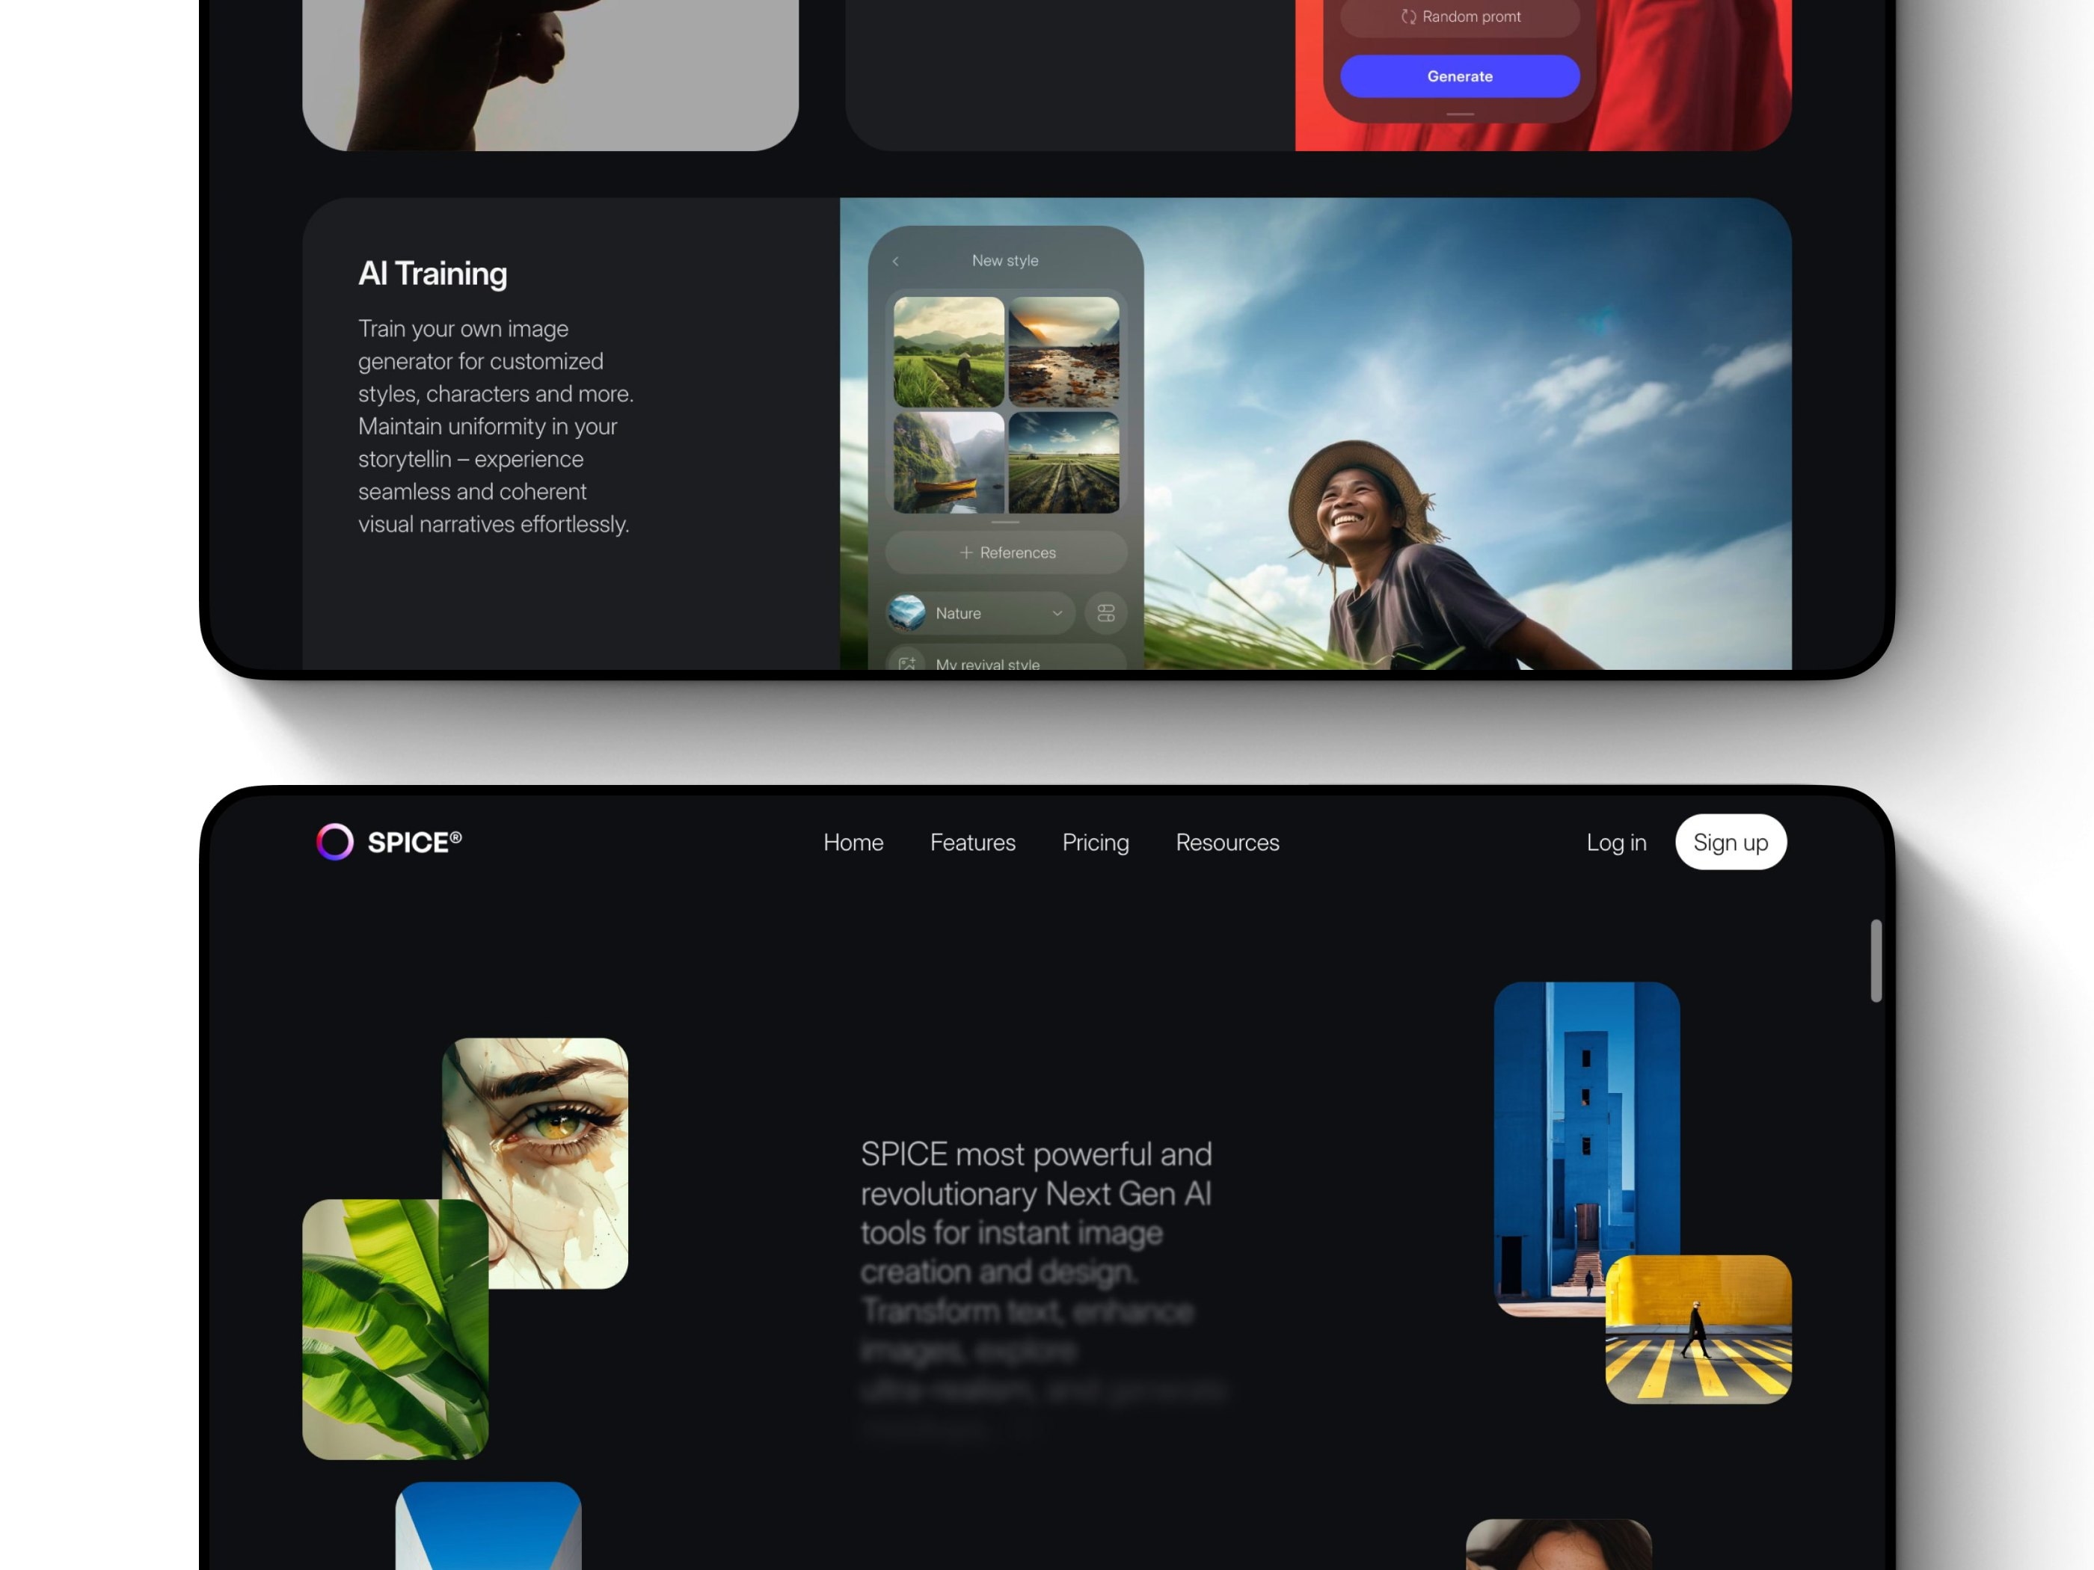Click the circular SPICE brand icon
2094x1570 pixels.
pyautogui.click(x=330, y=841)
